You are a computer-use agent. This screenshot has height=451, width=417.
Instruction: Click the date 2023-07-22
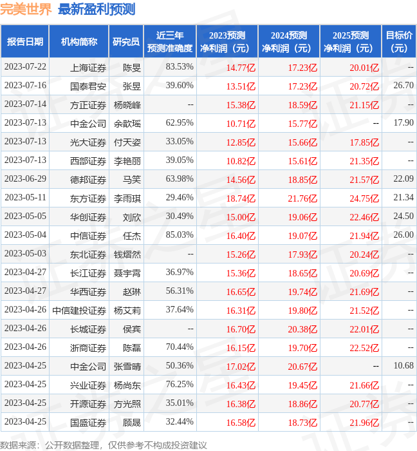click(25, 67)
